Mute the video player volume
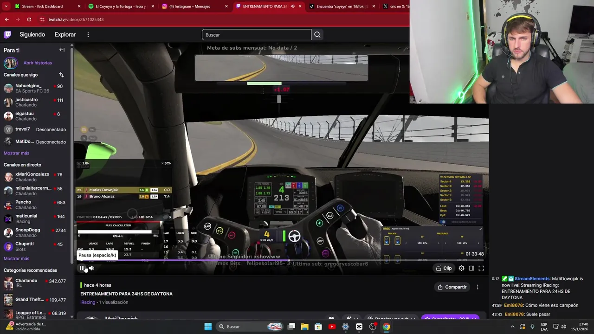 point(91,268)
